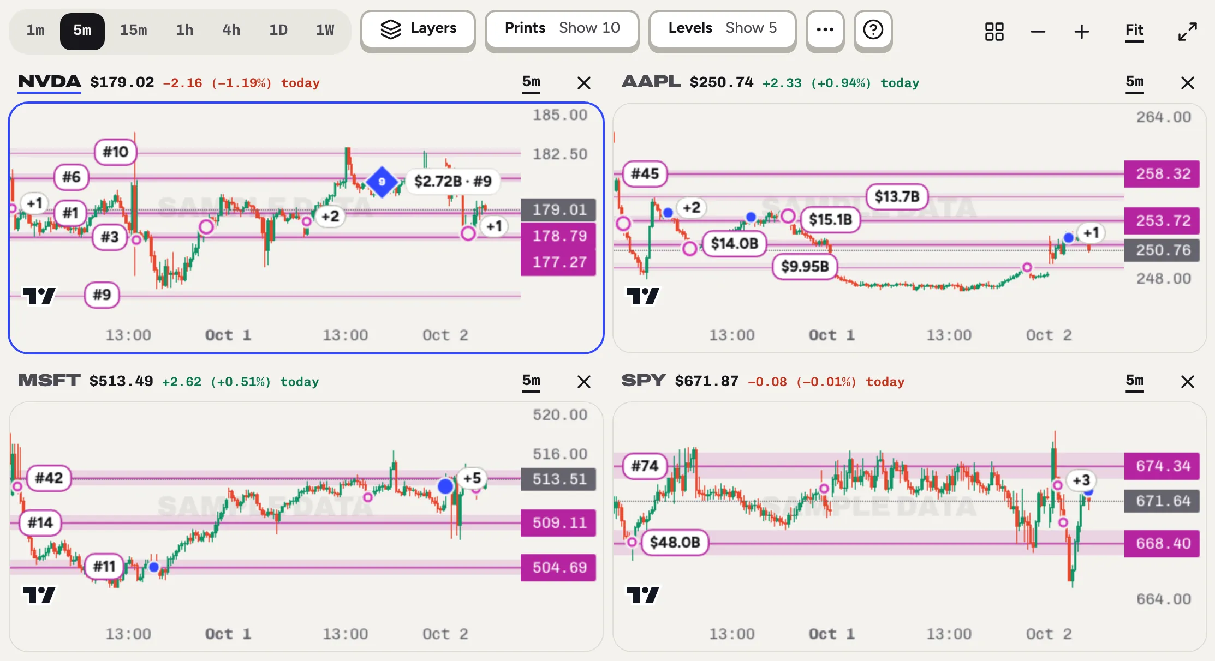Click the #45 level label on AAPL

pyautogui.click(x=645, y=174)
